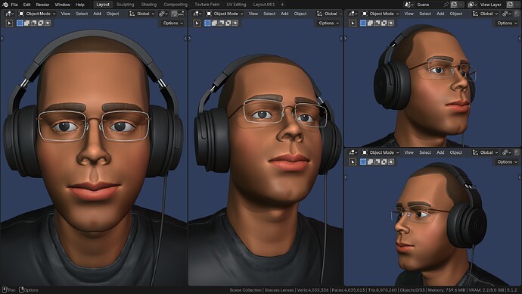Click Intersect selection icon in top-right viewport

[x=391, y=23]
